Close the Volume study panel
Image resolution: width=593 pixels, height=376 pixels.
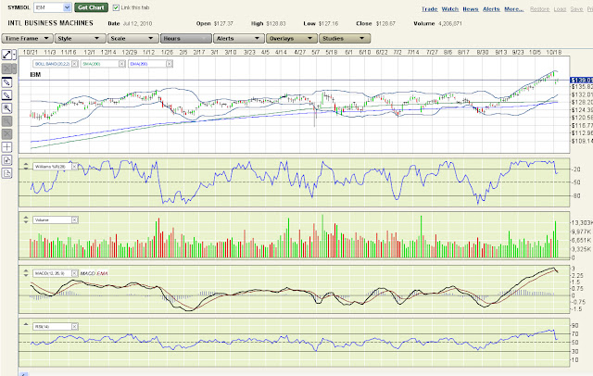pyautogui.click(x=74, y=219)
